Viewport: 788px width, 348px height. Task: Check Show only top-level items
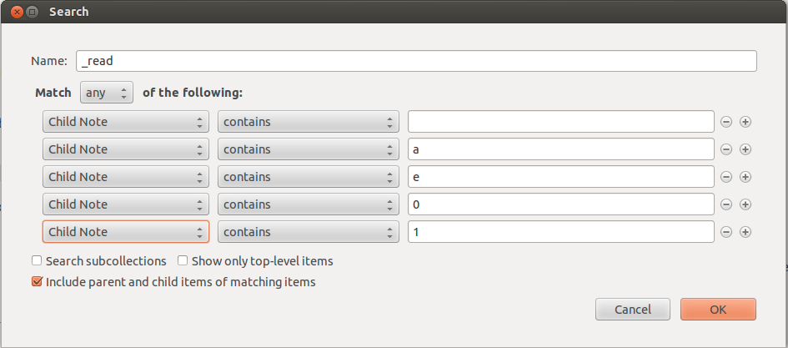point(183,261)
